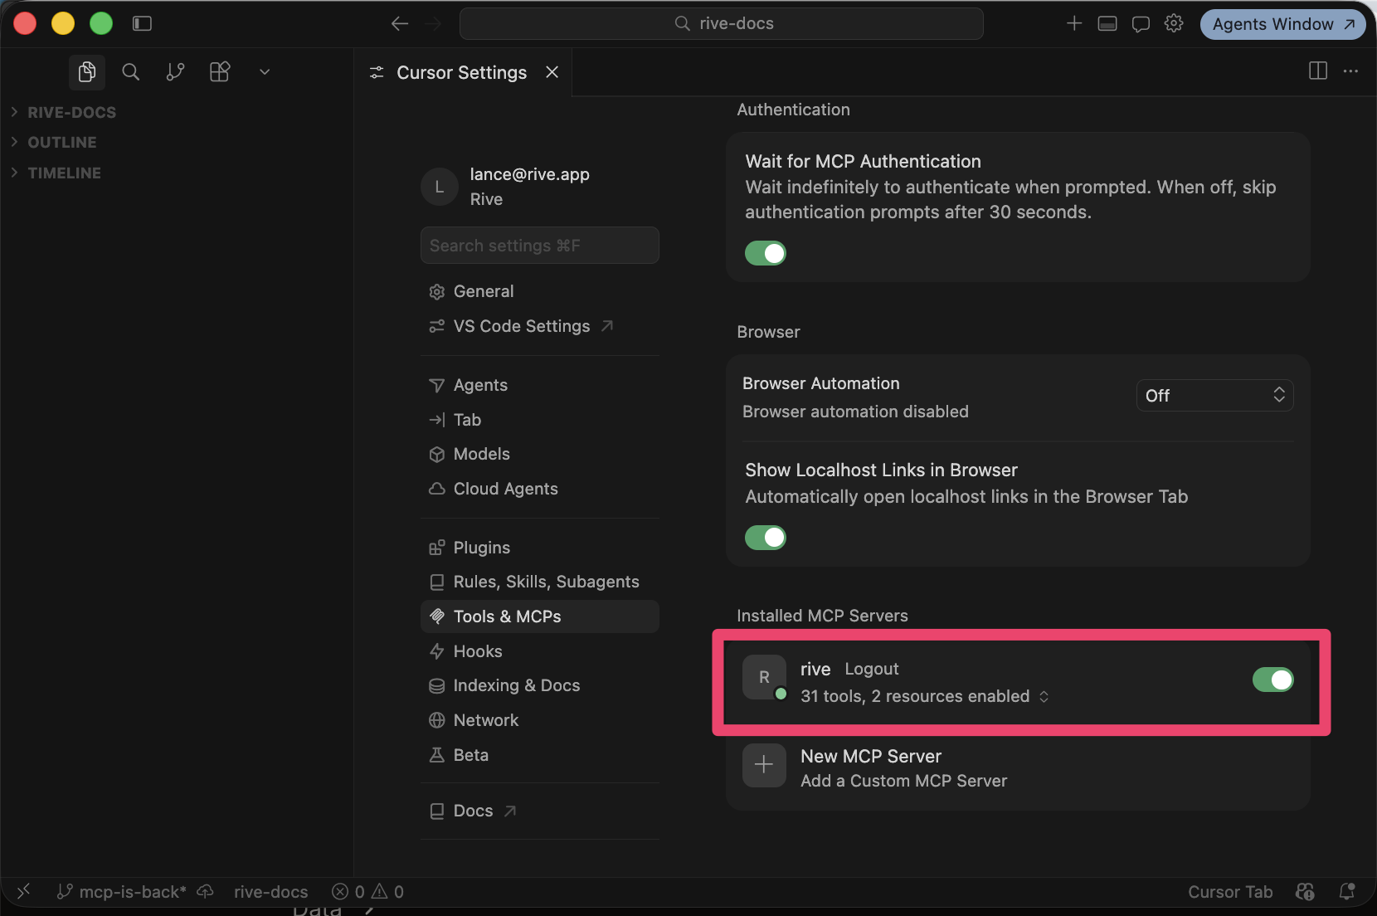Viewport: 1377px width, 916px height.
Task: Go to Agents settings
Action: coord(540,385)
